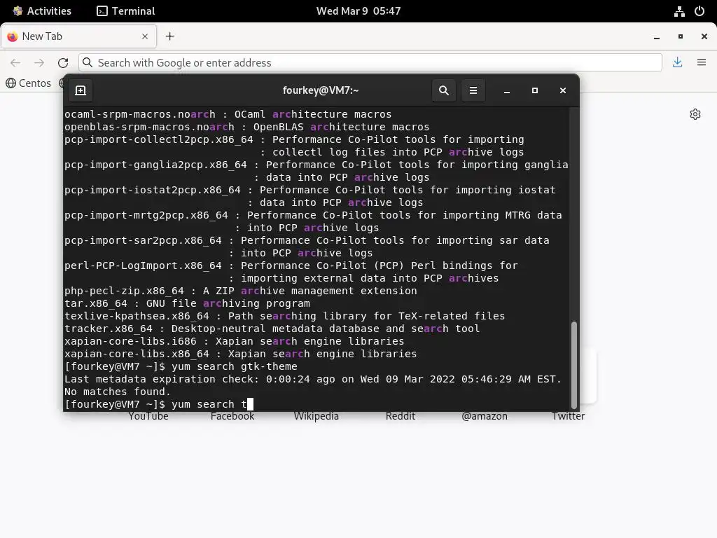This screenshot has height=538, width=717.
Task: Open the Activities overview
Action: [42, 11]
